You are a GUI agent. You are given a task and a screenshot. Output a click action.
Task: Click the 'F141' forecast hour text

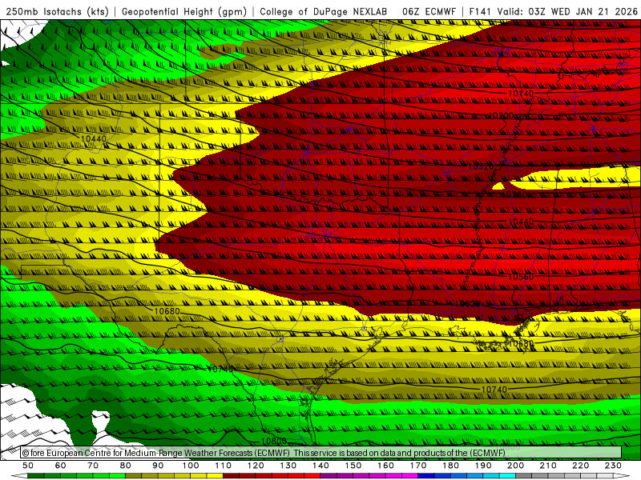[x=480, y=11]
